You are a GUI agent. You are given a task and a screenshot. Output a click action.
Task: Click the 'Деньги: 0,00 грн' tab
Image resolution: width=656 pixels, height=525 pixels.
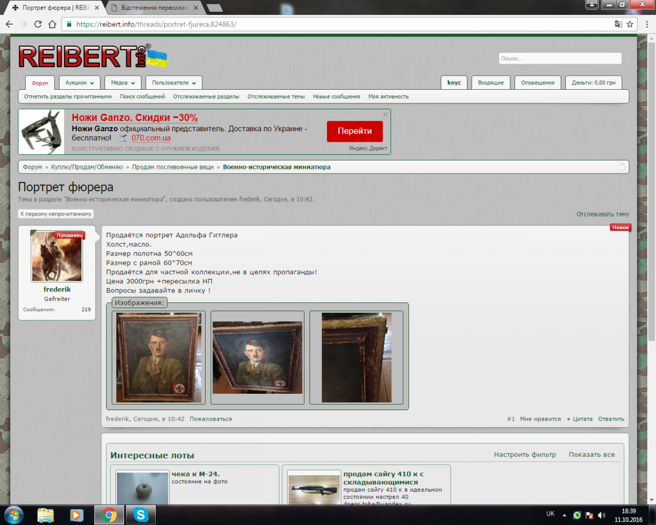click(x=594, y=83)
